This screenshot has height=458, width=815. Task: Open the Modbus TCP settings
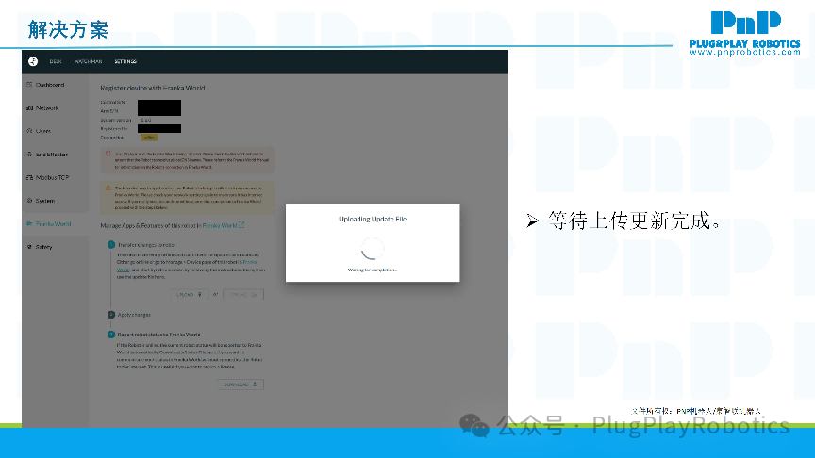(52, 177)
